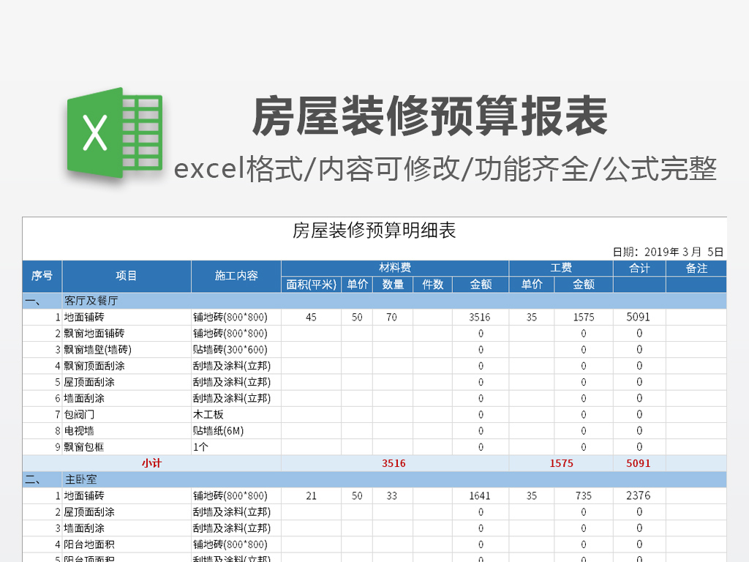The width and height of the screenshot is (749, 562).
Task: Click the 木工板 construction content cell
Action: tap(208, 414)
